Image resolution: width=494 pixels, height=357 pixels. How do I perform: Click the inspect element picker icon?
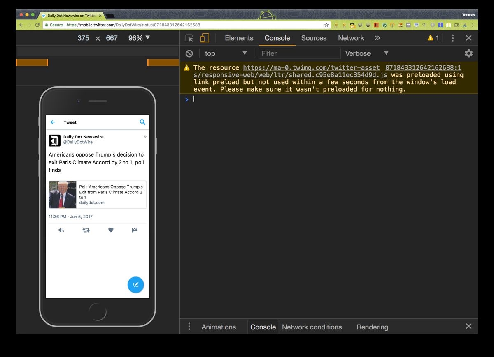(189, 38)
